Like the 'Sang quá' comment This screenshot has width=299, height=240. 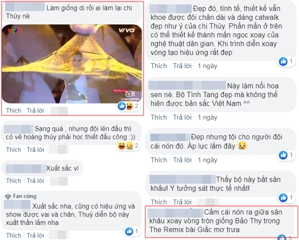point(14,149)
